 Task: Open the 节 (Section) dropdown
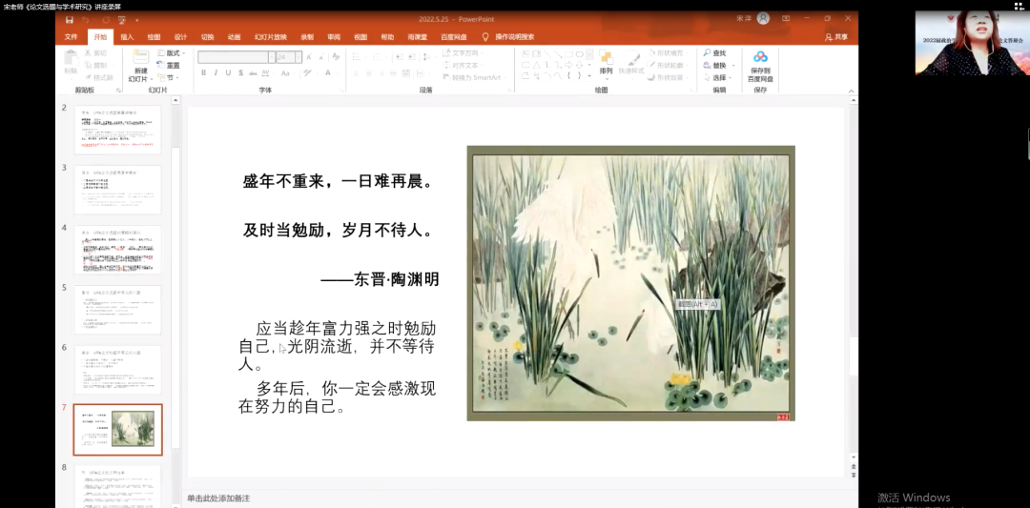167,77
